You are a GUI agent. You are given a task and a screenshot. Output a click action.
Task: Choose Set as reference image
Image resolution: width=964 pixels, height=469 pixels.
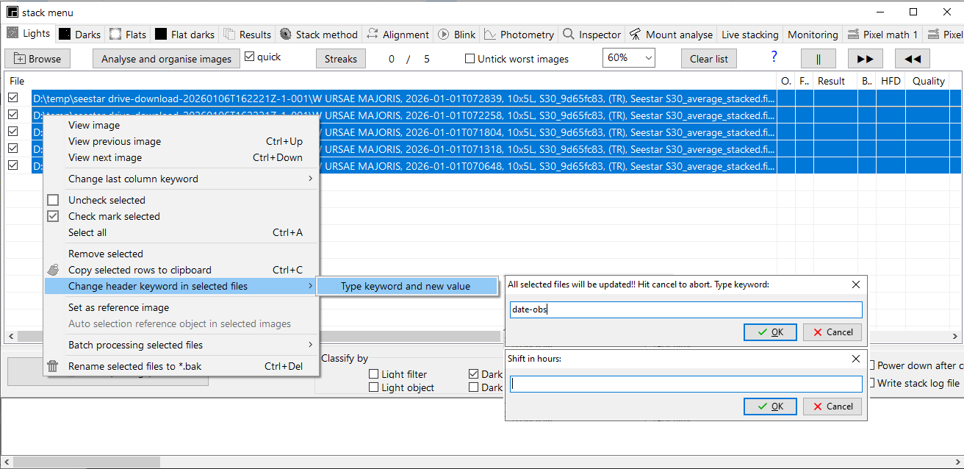118,307
